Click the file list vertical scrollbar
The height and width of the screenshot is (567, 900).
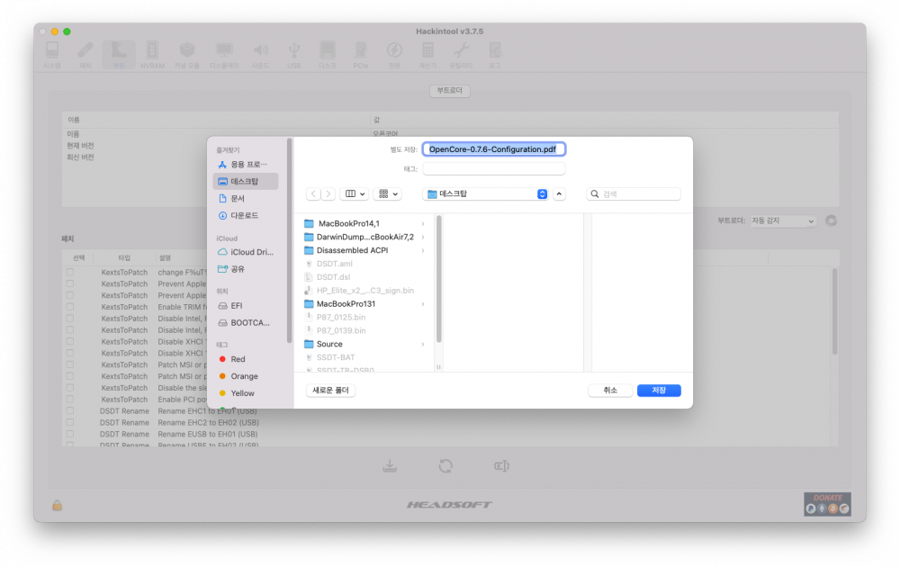(438, 279)
